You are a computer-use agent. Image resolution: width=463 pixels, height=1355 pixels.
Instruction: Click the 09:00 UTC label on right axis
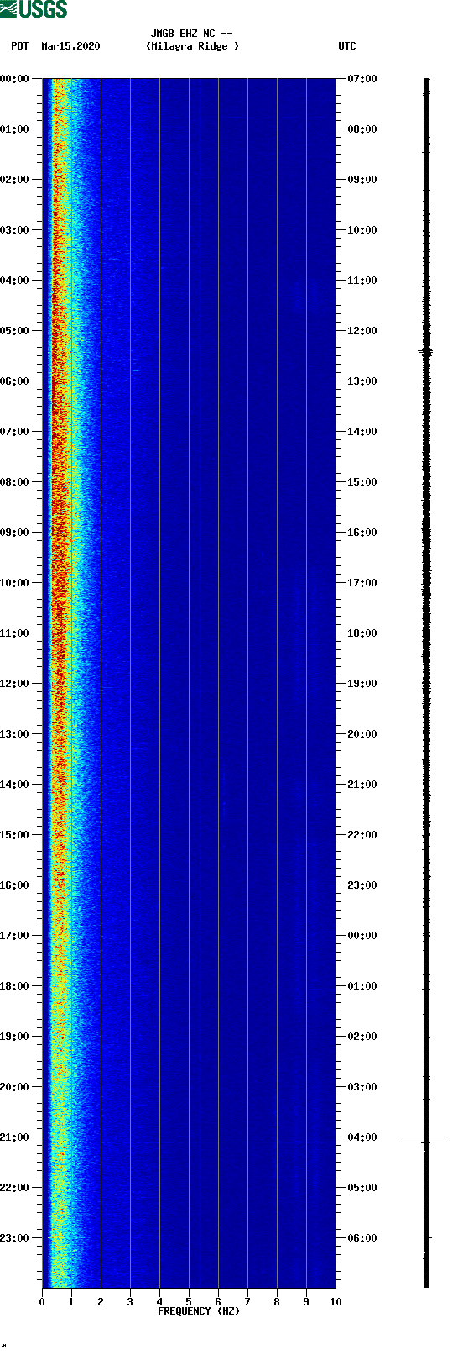point(362,180)
